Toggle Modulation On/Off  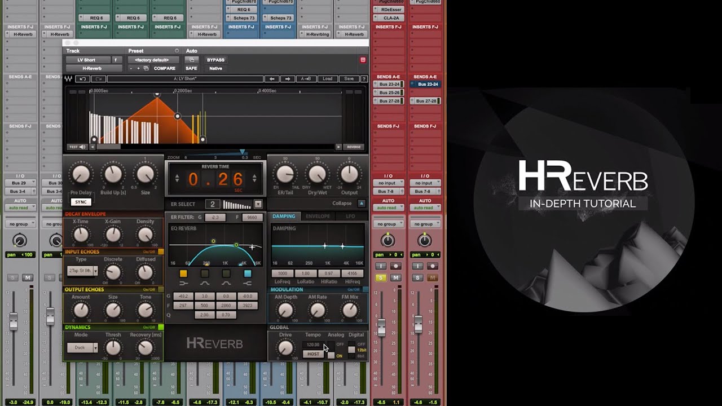click(365, 289)
